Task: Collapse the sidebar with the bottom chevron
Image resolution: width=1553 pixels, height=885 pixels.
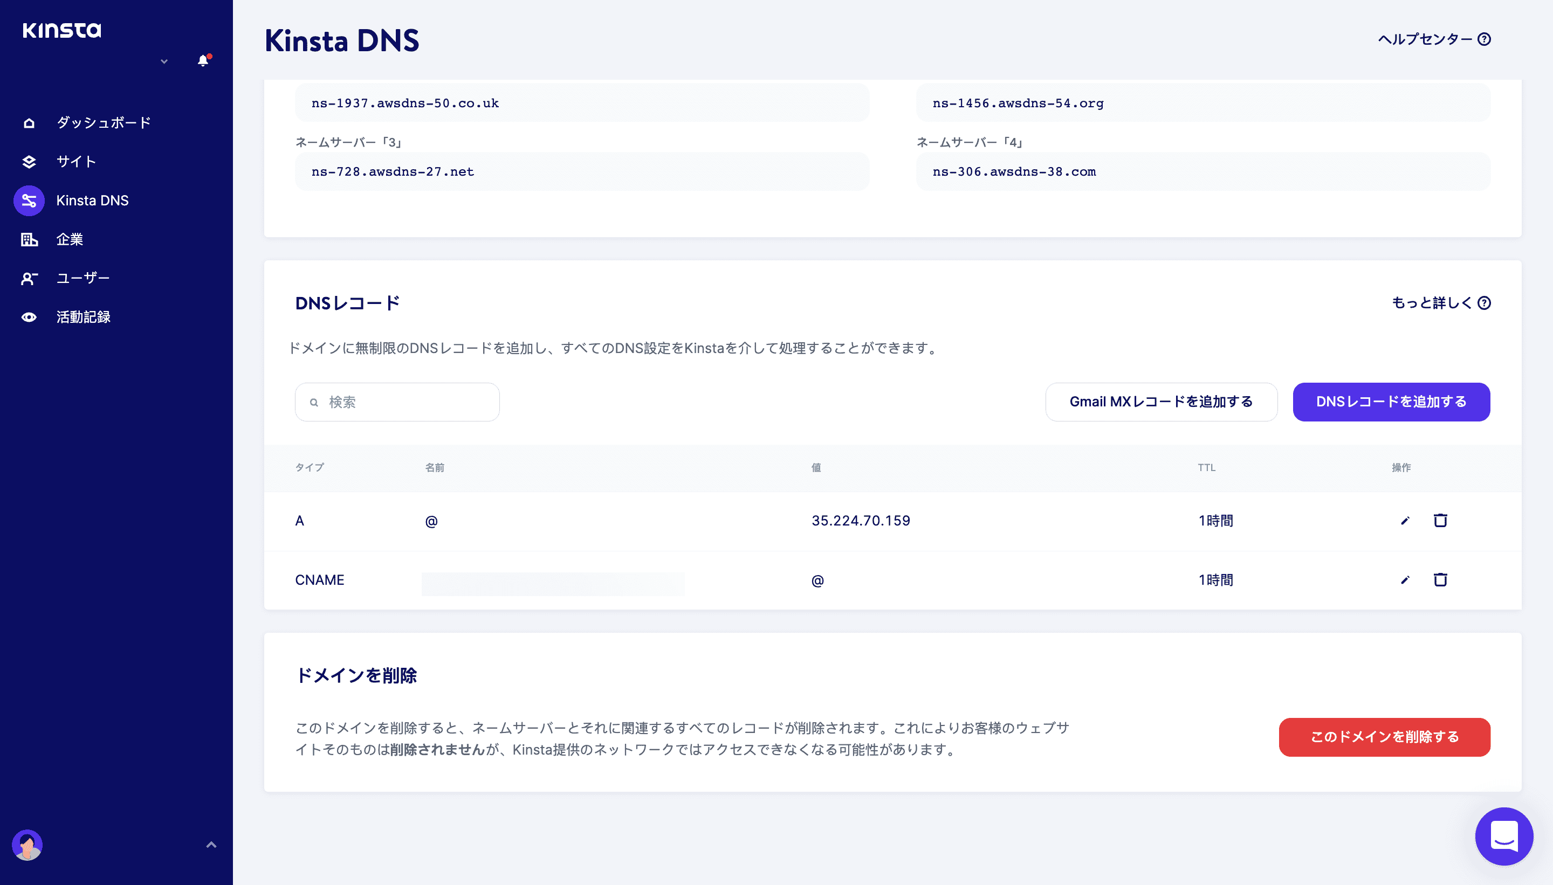Action: (211, 844)
